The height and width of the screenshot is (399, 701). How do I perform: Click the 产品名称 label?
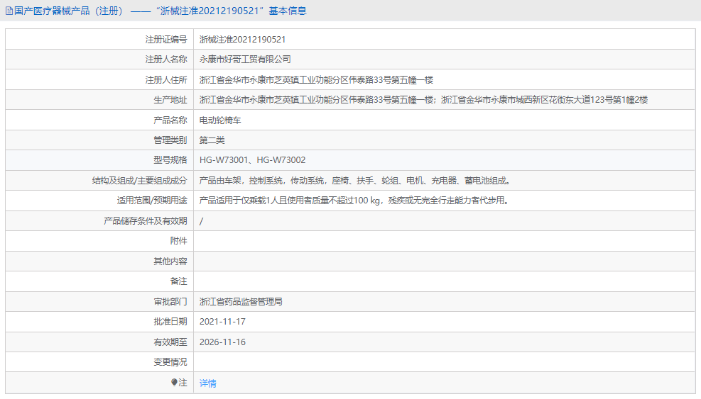coord(170,120)
